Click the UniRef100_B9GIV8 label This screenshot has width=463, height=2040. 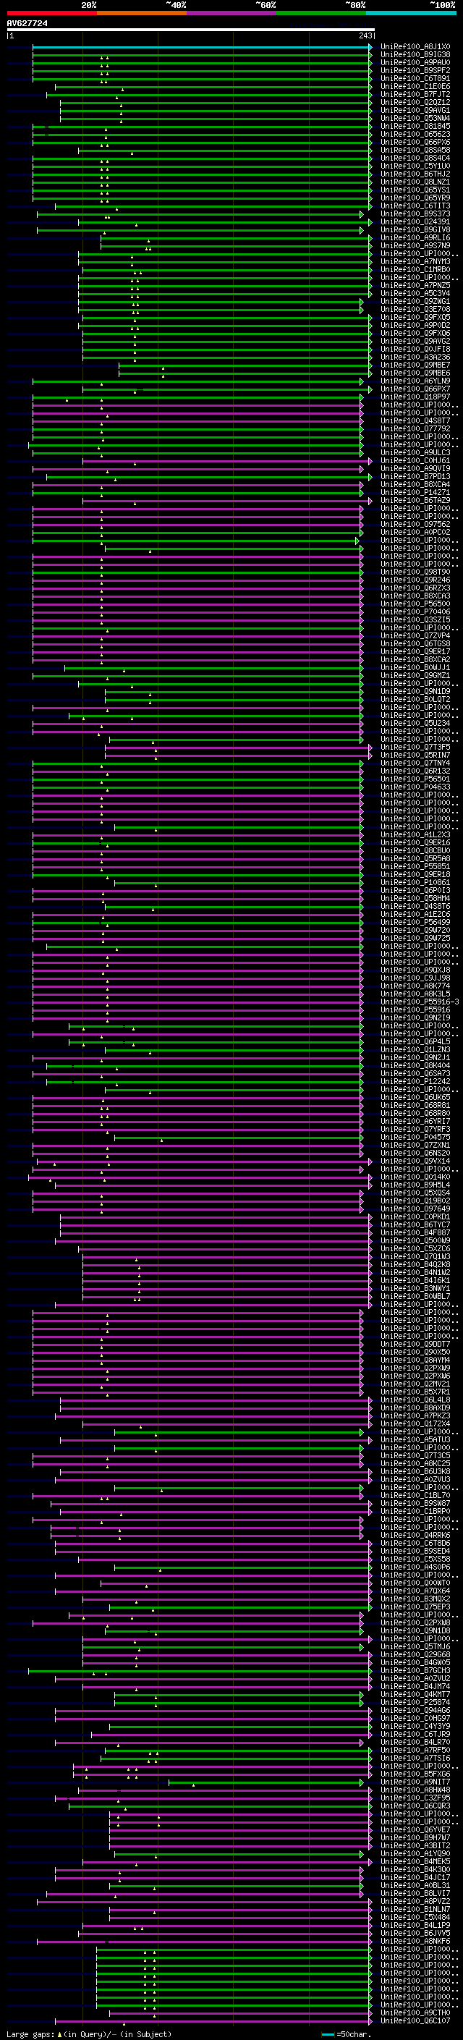pos(415,229)
